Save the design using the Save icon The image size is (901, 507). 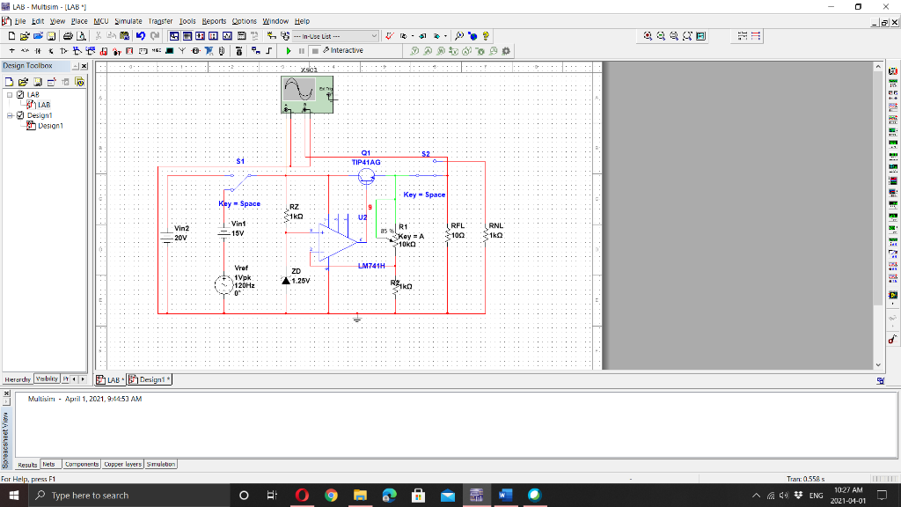51,36
